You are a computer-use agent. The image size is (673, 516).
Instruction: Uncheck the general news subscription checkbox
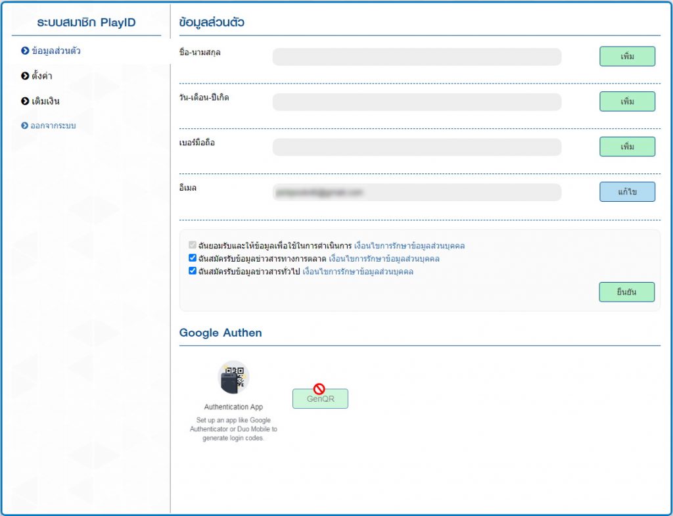tap(193, 271)
